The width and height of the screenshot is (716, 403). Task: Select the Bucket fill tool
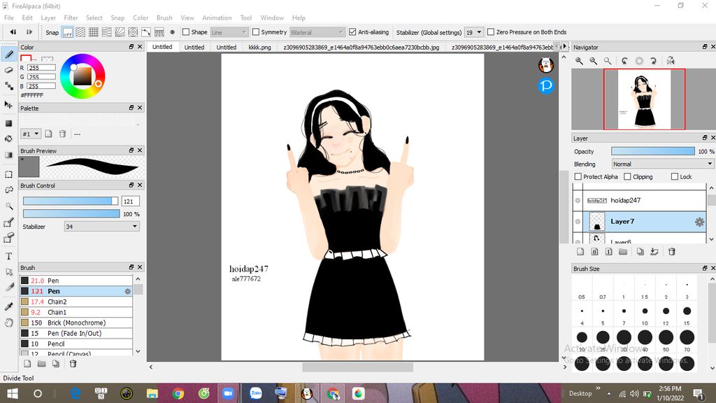pos(8,139)
